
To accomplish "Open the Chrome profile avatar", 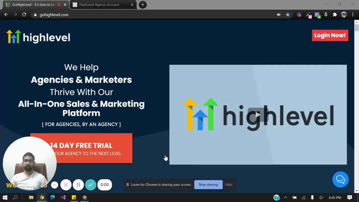I will [x=344, y=15].
